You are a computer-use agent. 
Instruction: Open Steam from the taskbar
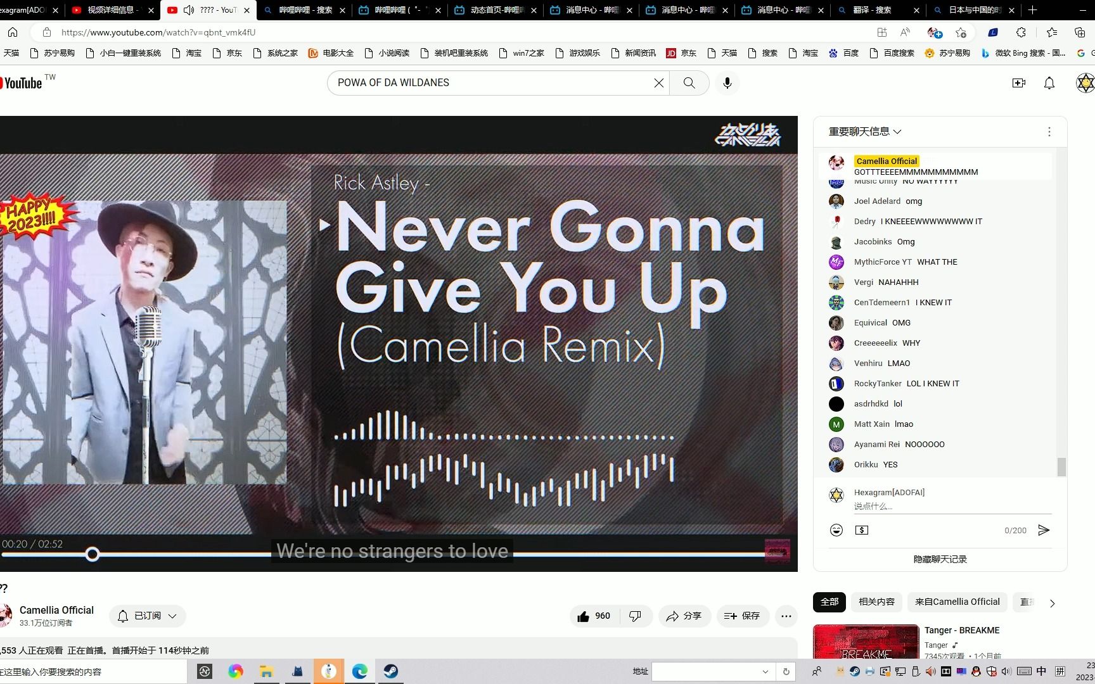click(391, 671)
